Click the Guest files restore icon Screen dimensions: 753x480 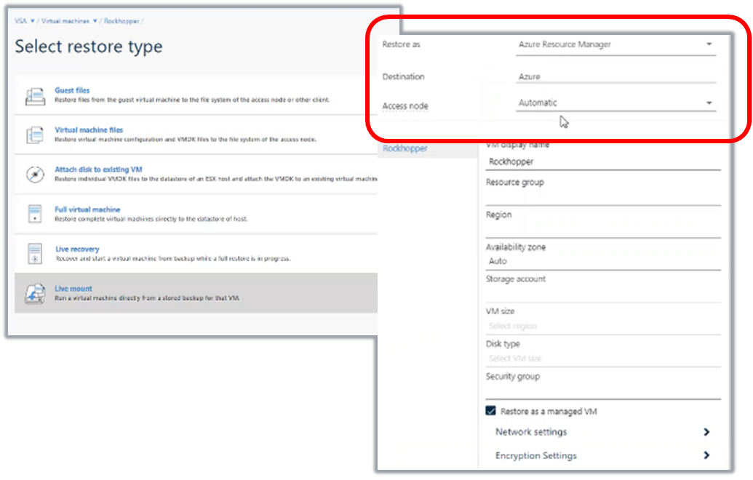(34, 95)
